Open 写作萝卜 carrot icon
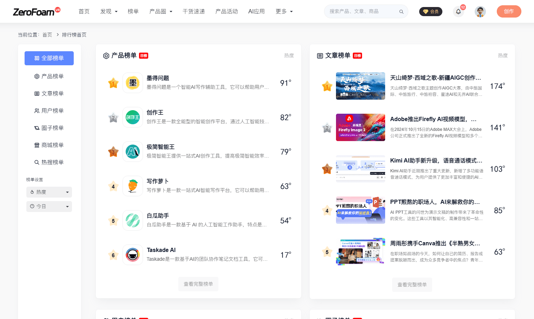The height and width of the screenshot is (319, 534). tap(133, 186)
